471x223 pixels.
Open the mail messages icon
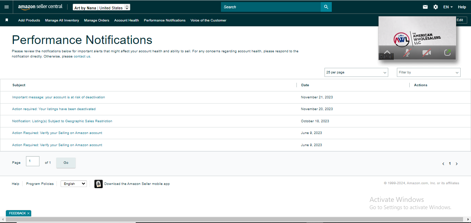pos(425,7)
